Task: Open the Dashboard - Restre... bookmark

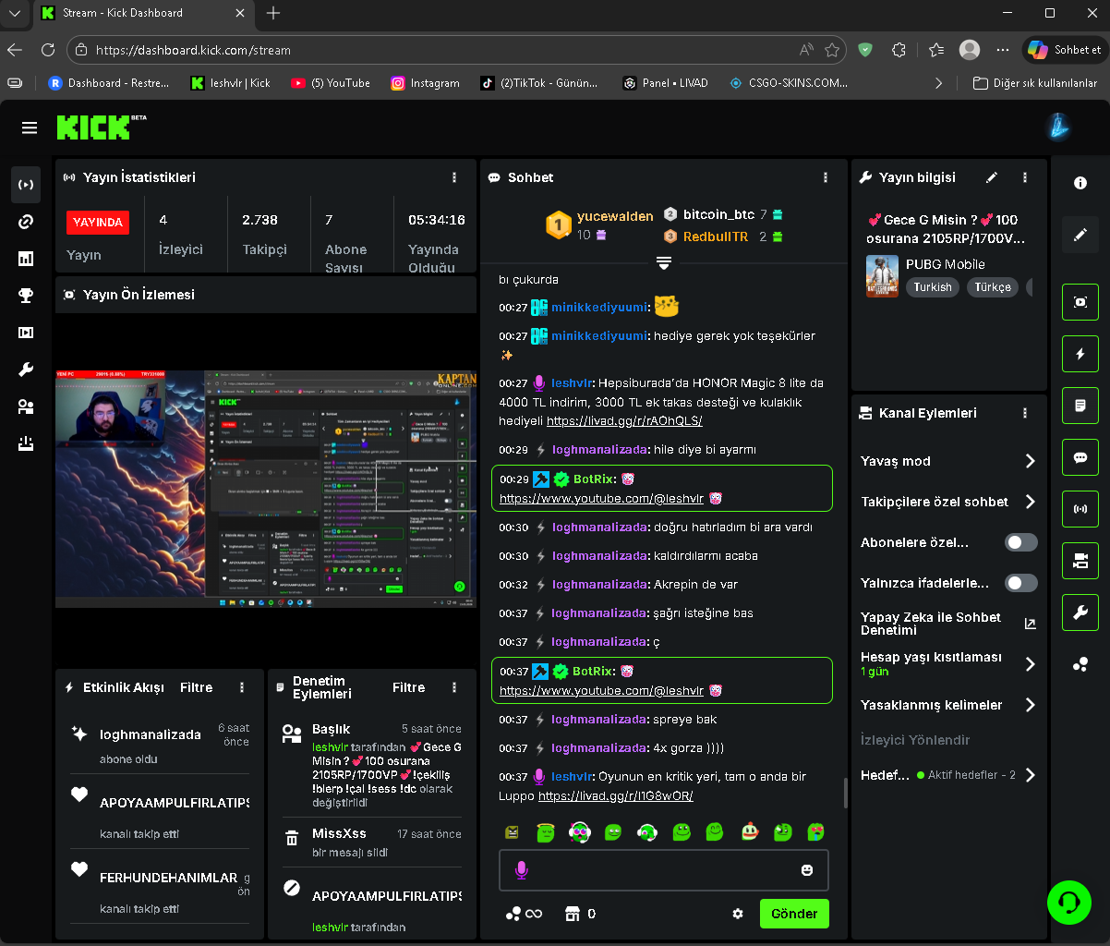Action: (109, 83)
